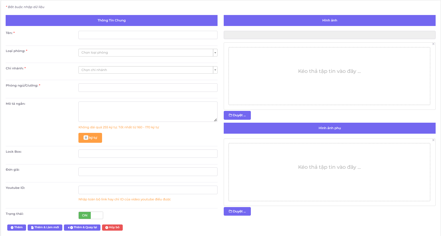Viewport: 441px width, 236px height.
Task: Click the character counter ký tự badge
Action: coord(90,138)
